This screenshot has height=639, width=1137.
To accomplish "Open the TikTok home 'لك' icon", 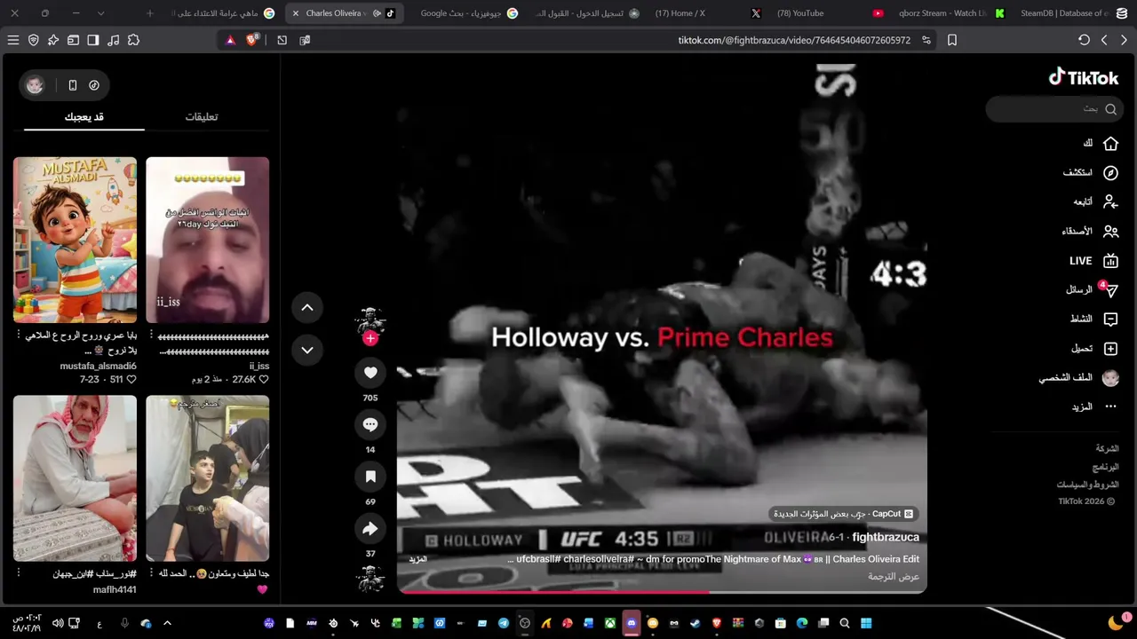I will coord(1110,144).
